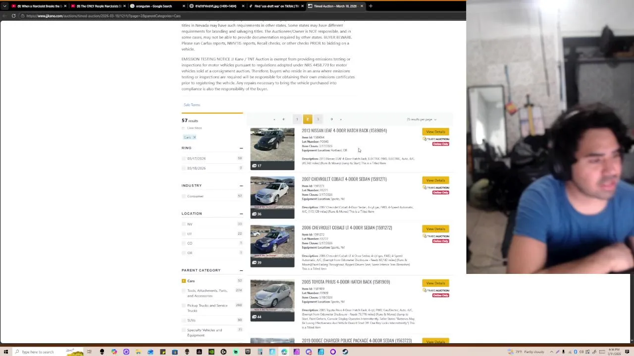
Task: Open the 2005 Toyota Prius listing title
Action: 346,282
